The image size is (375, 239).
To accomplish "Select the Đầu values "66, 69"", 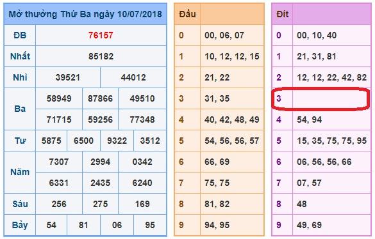I will [217, 162].
